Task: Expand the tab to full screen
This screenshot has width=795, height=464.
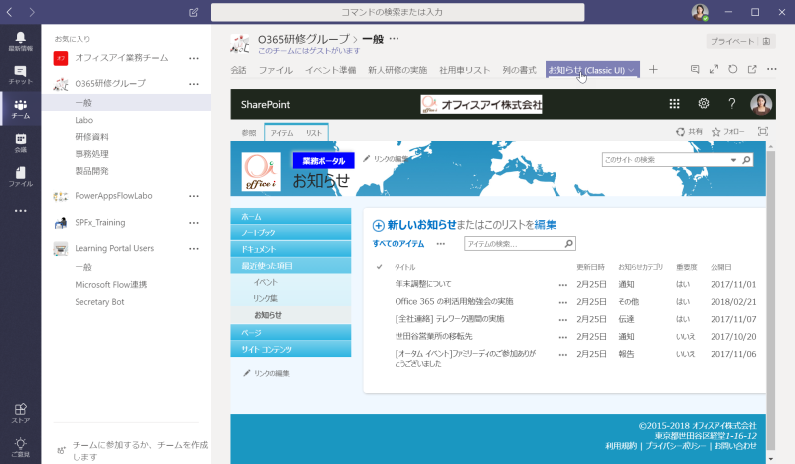Action: (x=714, y=69)
